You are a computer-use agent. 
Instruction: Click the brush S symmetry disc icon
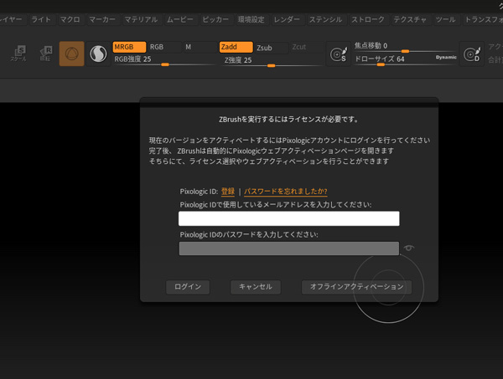pos(339,54)
